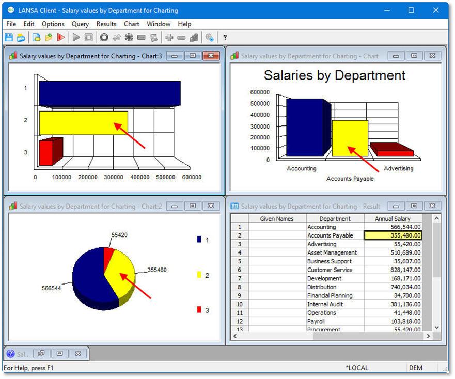Open the Results menu
Image resolution: width=455 pixels, height=379 pixels.
tap(106, 24)
